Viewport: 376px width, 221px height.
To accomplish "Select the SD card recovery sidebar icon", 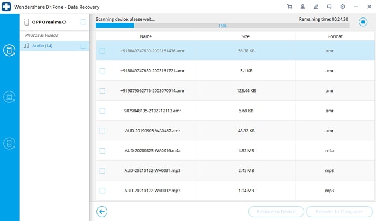I will pyautogui.click(x=9, y=97).
